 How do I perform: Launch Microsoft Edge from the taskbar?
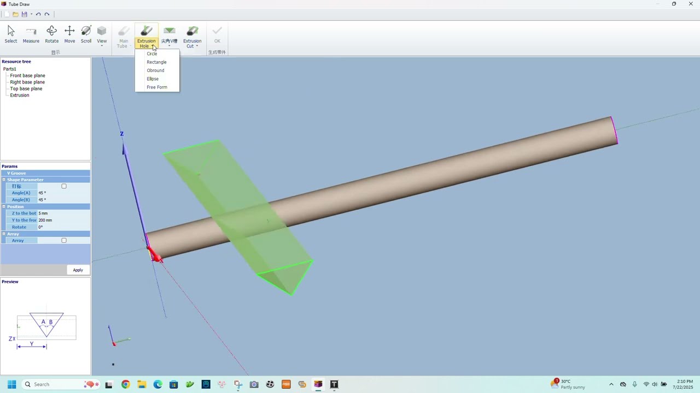point(157,384)
